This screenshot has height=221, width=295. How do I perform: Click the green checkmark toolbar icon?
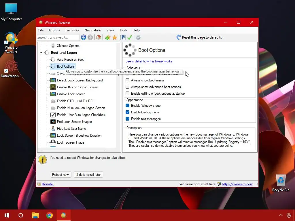pyautogui.click(x=130, y=37)
